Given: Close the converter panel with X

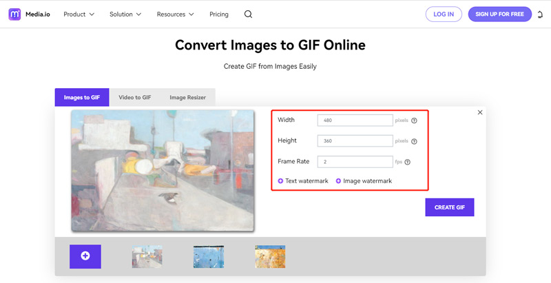Looking at the screenshot, I should coord(480,112).
